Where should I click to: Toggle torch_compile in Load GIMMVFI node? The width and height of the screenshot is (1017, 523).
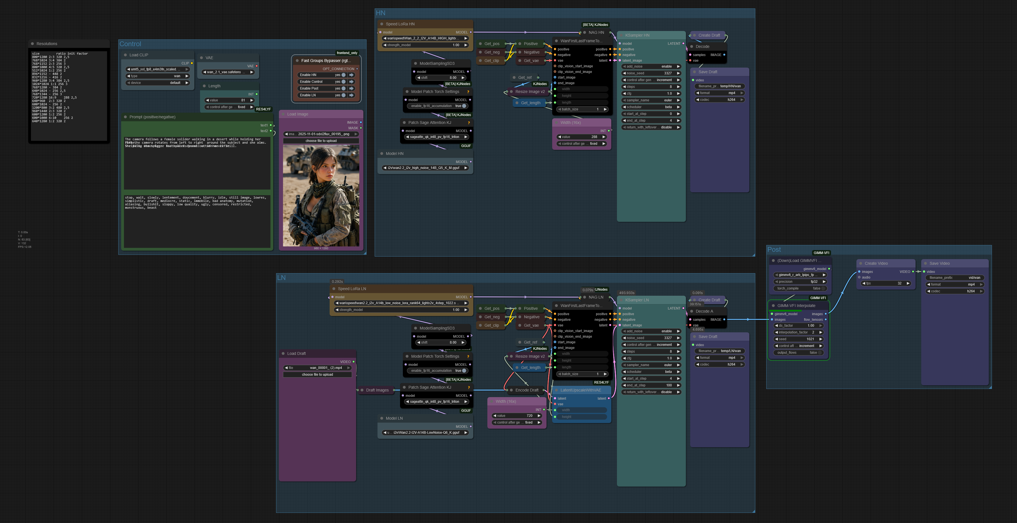(823, 289)
